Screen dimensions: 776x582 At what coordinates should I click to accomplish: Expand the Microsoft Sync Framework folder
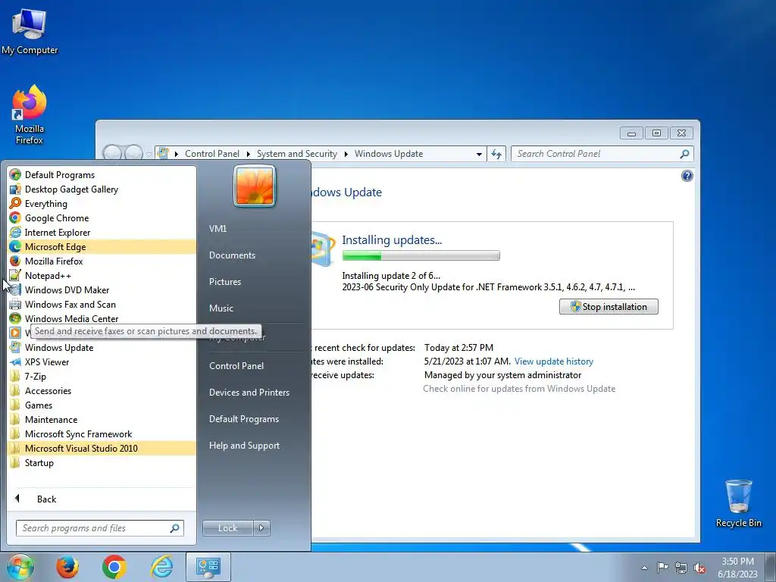coord(102,433)
